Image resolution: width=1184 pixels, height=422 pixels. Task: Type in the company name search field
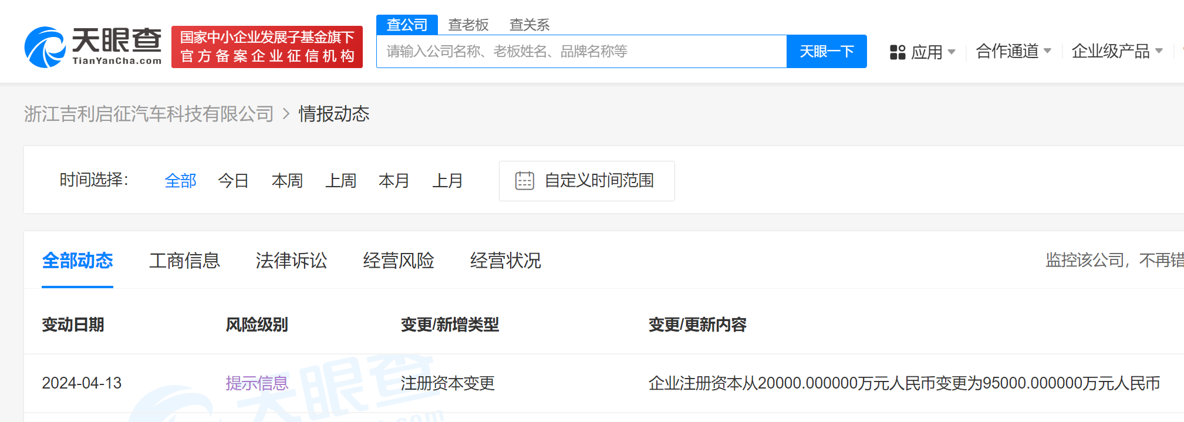[x=581, y=52]
